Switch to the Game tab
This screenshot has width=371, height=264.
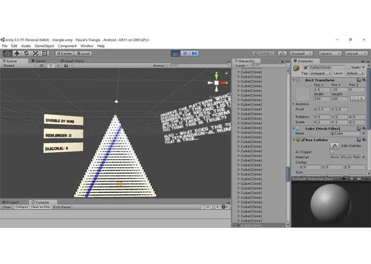[x=38, y=61]
